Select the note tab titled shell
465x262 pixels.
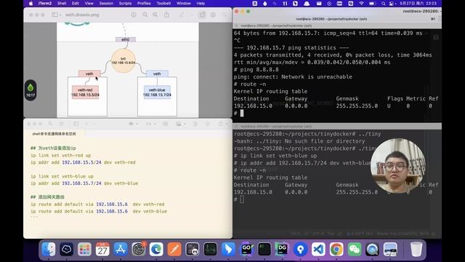click(54, 134)
